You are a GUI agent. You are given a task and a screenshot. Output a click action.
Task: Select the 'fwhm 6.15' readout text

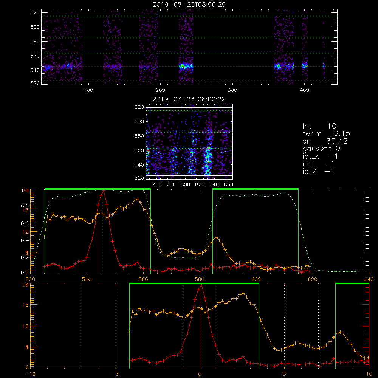pos(326,133)
